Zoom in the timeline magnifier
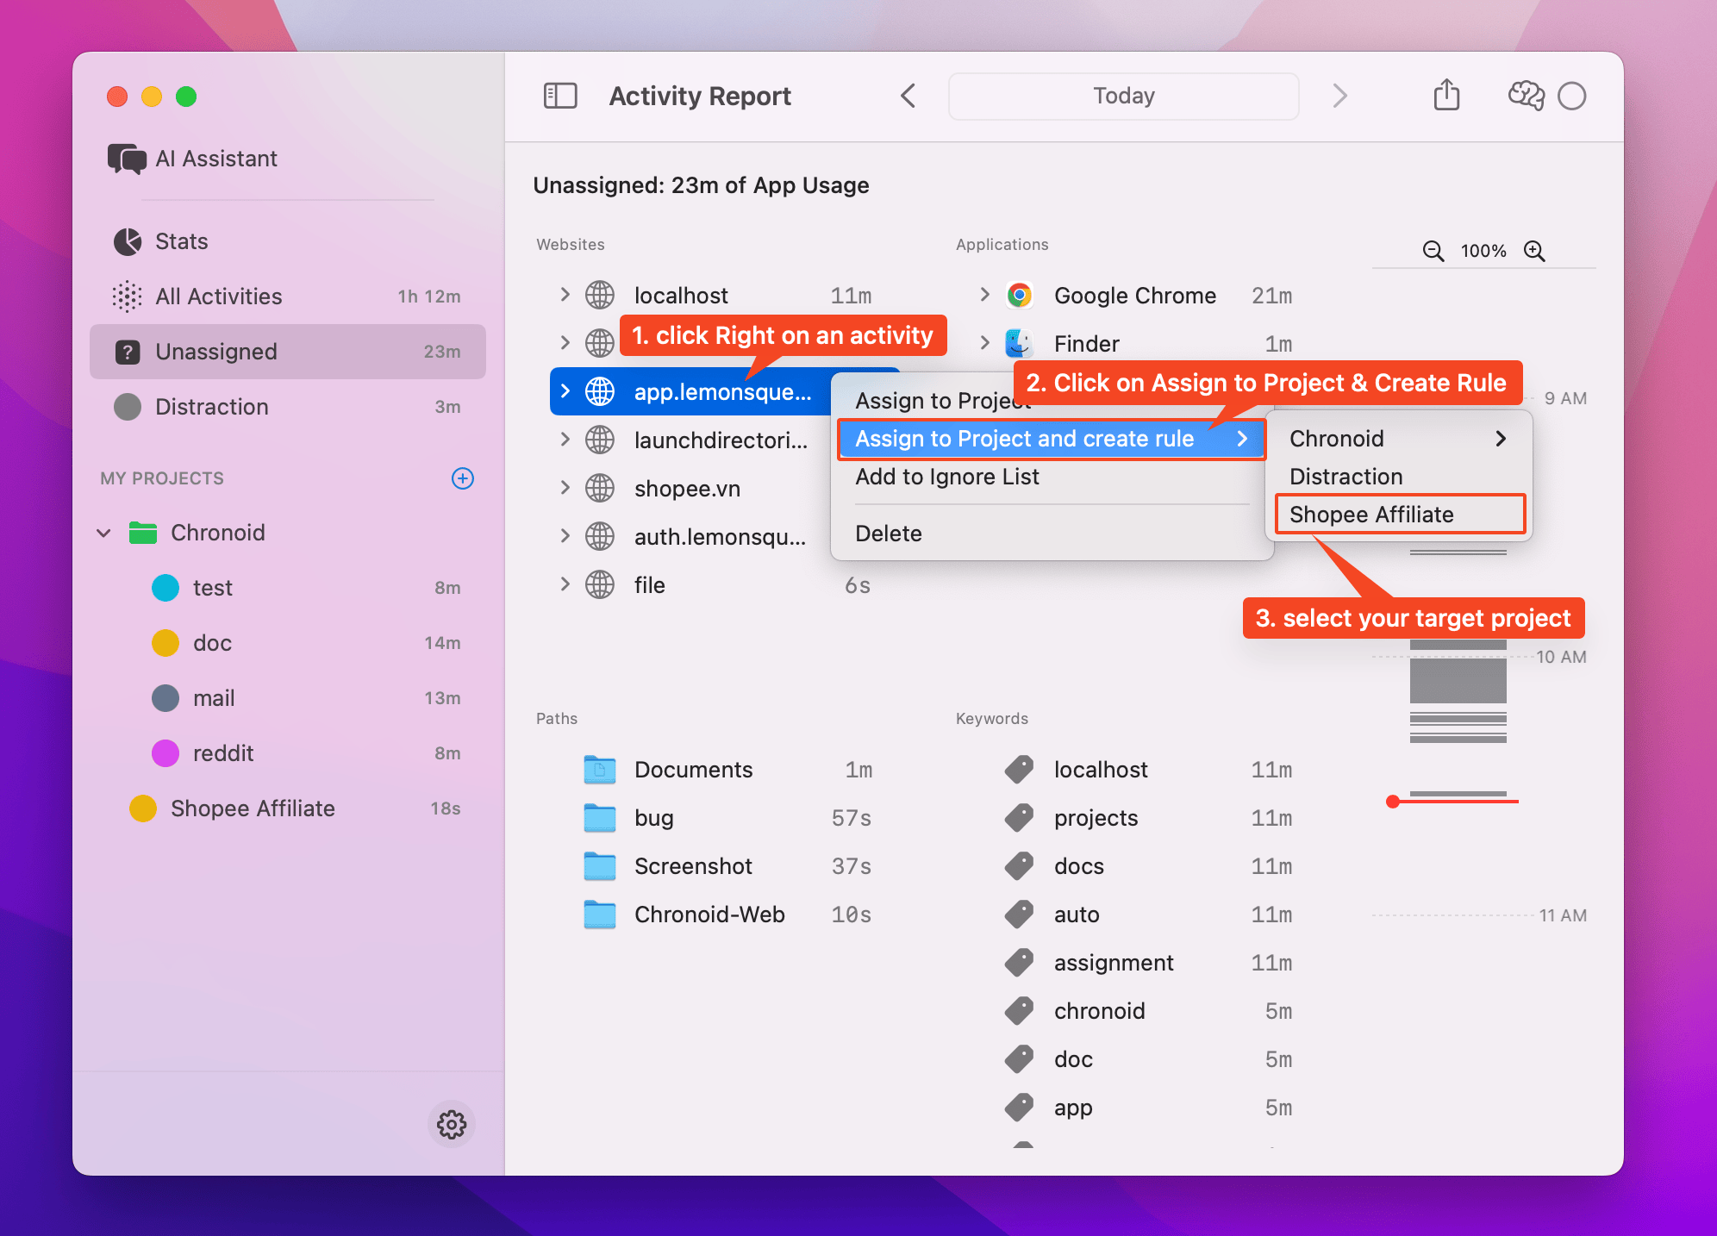 point(1534,251)
